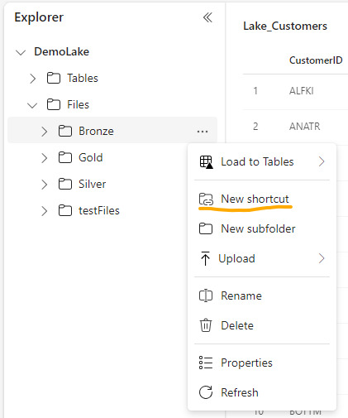Image resolution: width=348 pixels, height=418 pixels.
Task: Open the Load to Tables submenu arrow
Action: tap(322, 161)
